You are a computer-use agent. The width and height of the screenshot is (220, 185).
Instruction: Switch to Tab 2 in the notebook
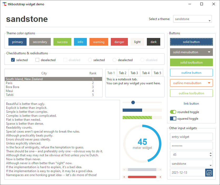point(122,73)
